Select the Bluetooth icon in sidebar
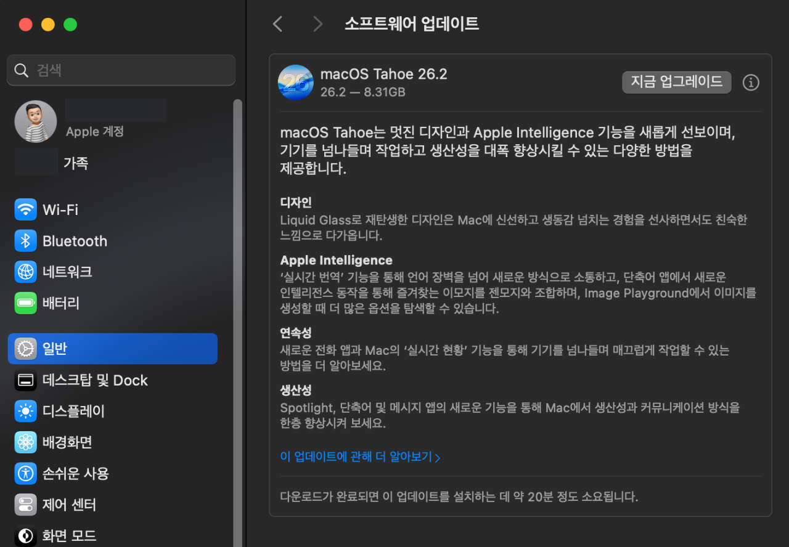Viewport: 789px width, 547px height. [25, 241]
